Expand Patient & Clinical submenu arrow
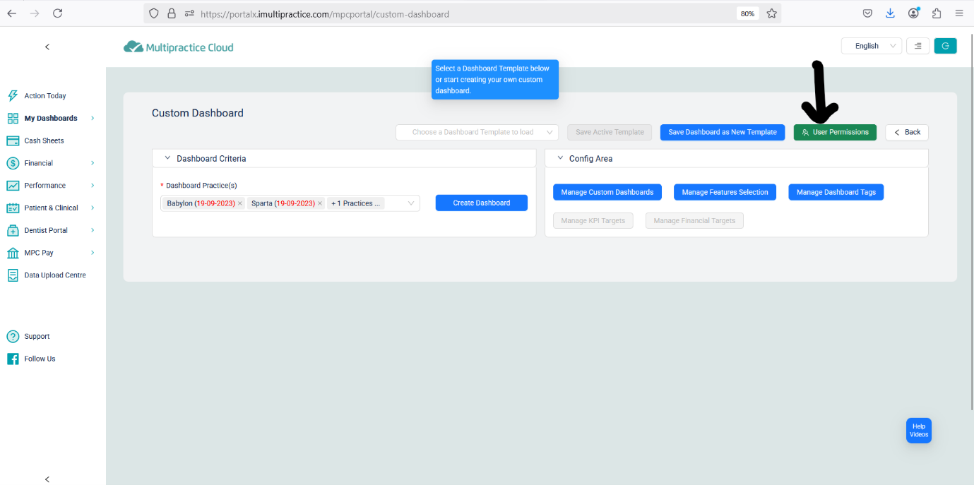The width and height of the screenshot is (974, 485). pyautogui.click(x=93, y=208)
